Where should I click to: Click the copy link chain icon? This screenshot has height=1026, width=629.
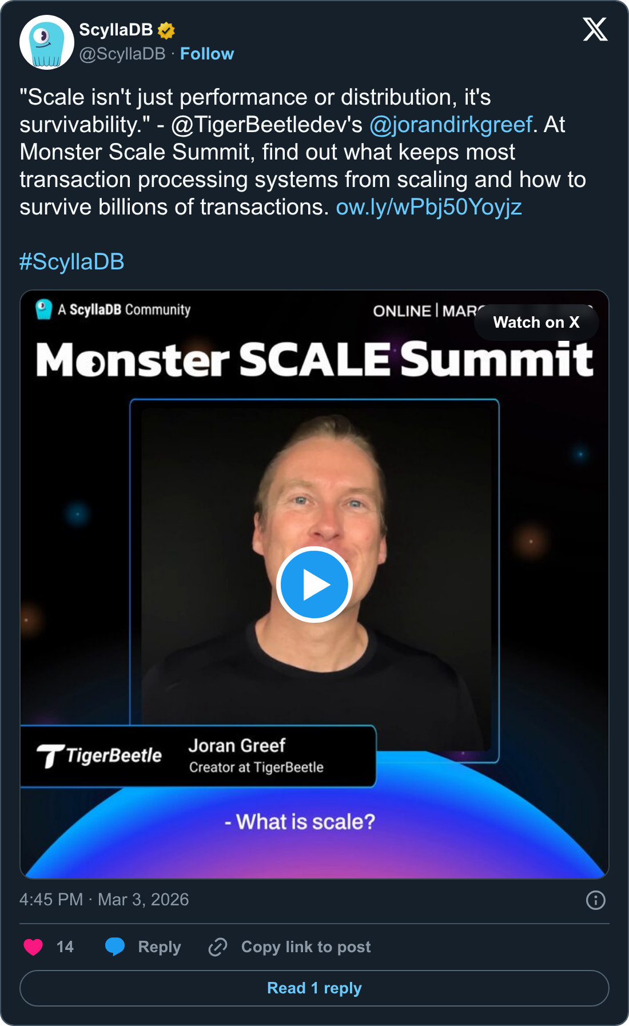point(218,947)
